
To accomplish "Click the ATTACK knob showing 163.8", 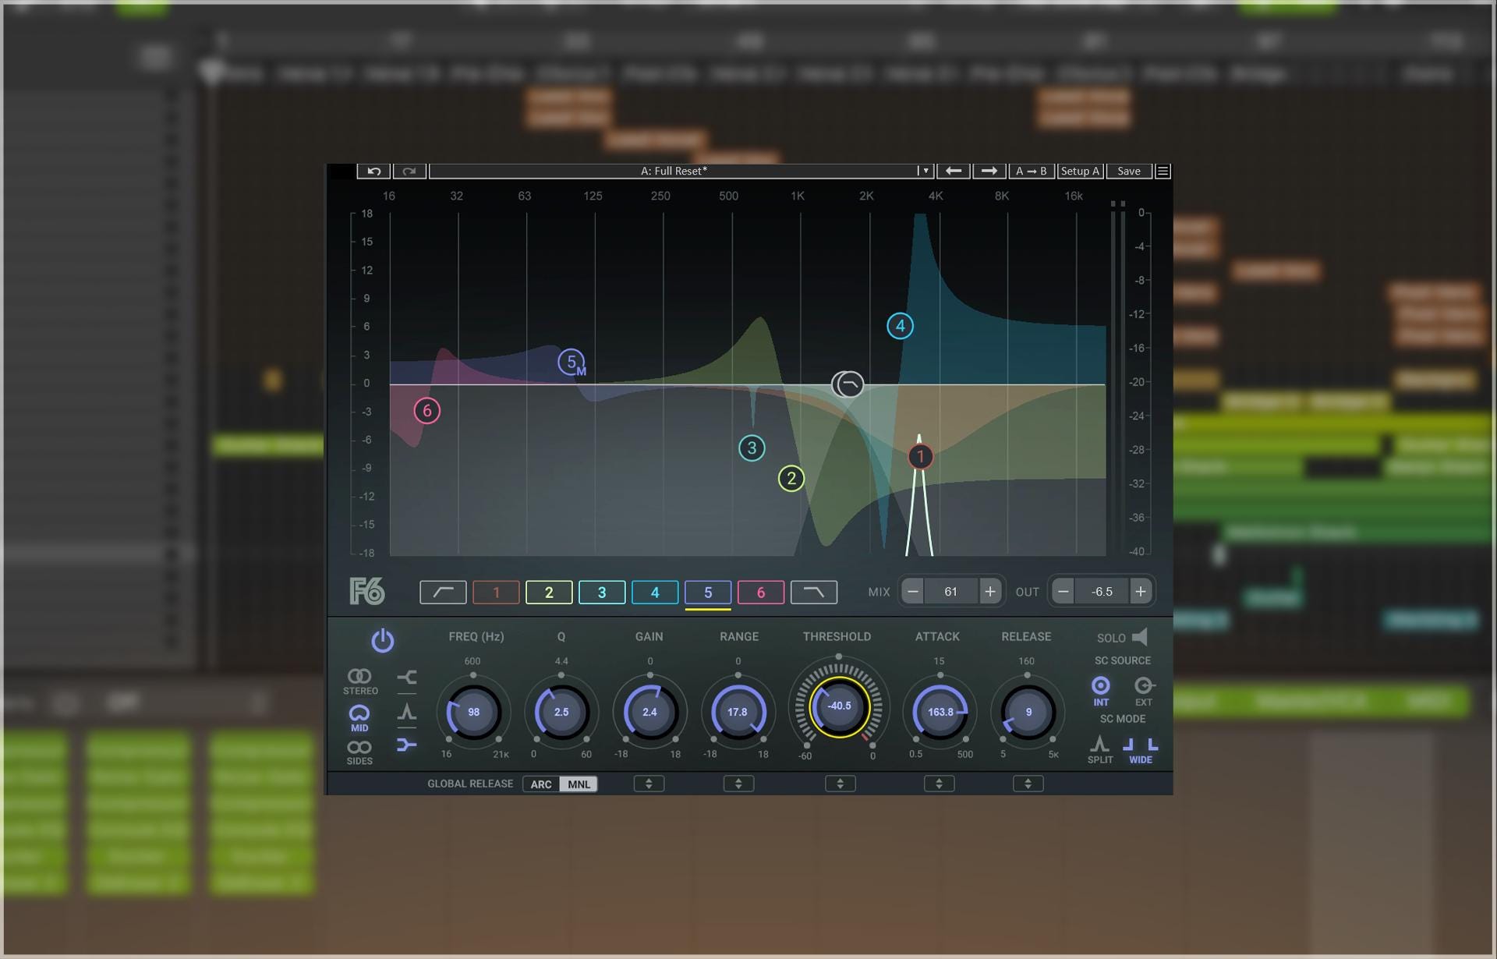I will 940,712.
